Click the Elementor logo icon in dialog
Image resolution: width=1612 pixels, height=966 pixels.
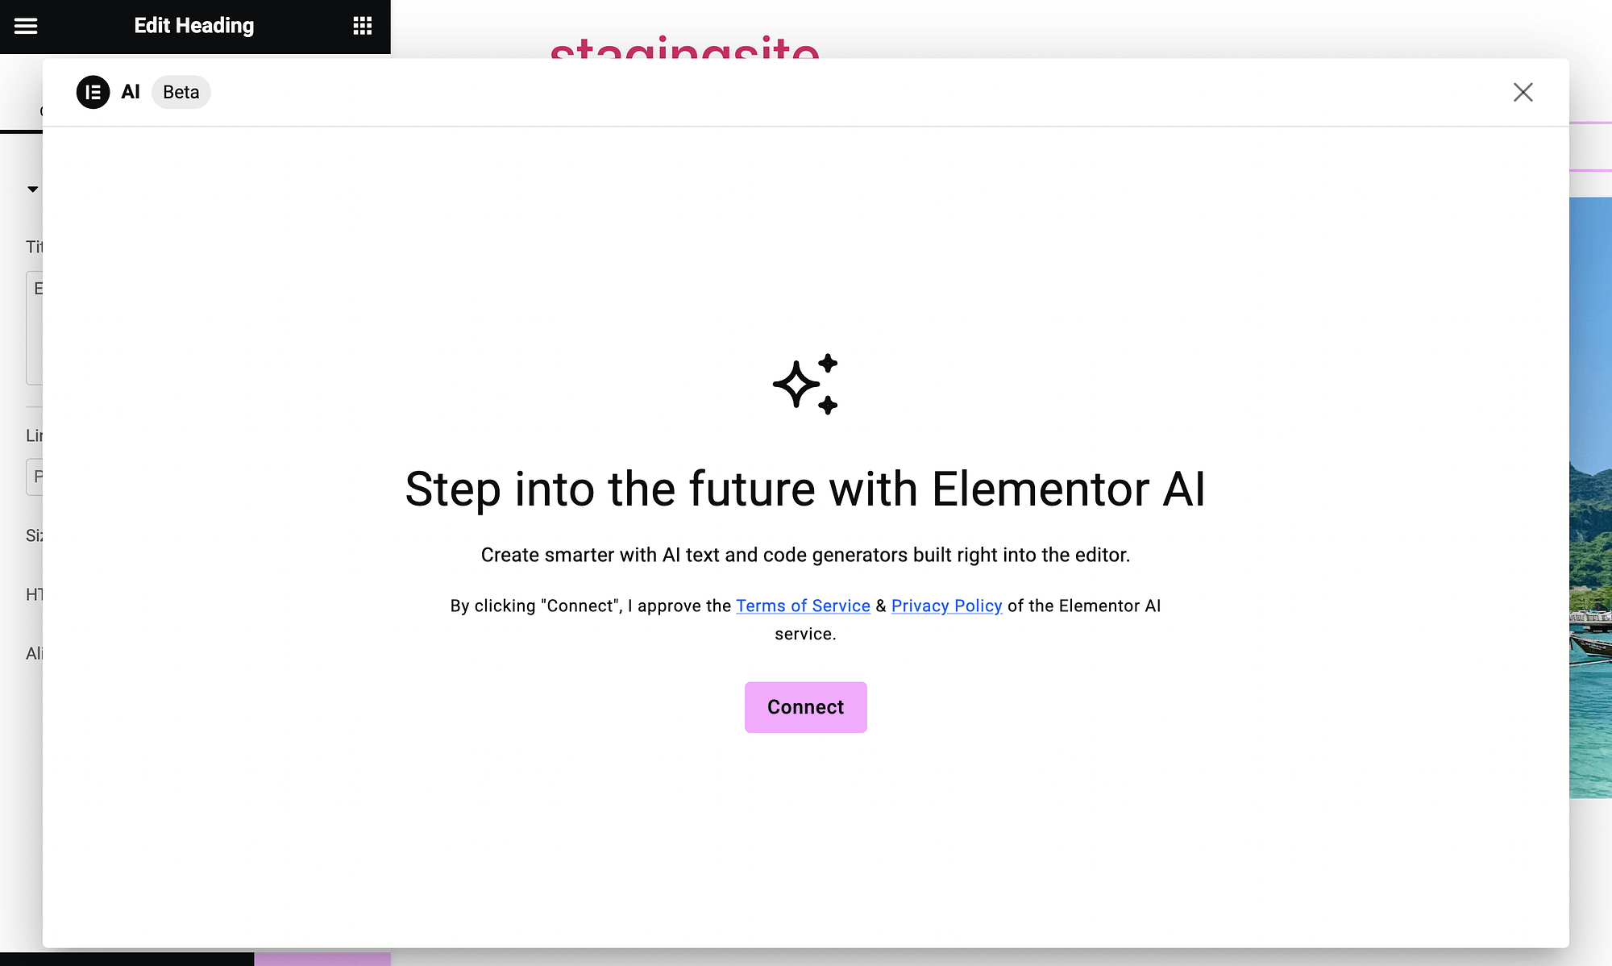point(92,92)
